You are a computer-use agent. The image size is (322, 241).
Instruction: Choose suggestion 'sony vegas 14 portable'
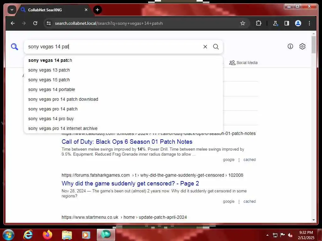[123, 89]
